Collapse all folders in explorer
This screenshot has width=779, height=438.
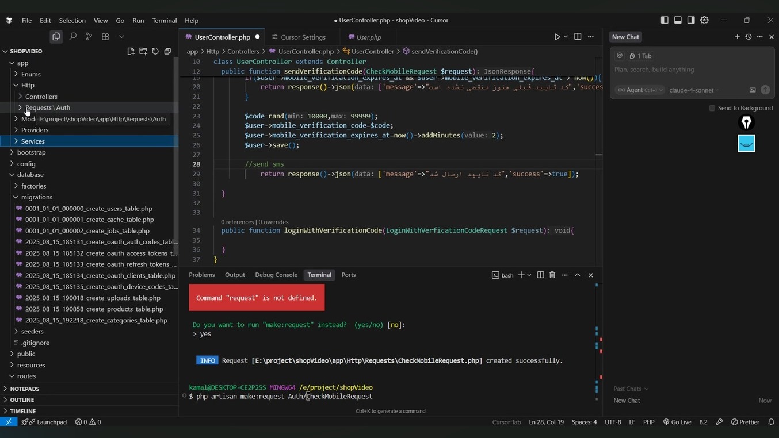pyautogui.click(x=167, y=51)
